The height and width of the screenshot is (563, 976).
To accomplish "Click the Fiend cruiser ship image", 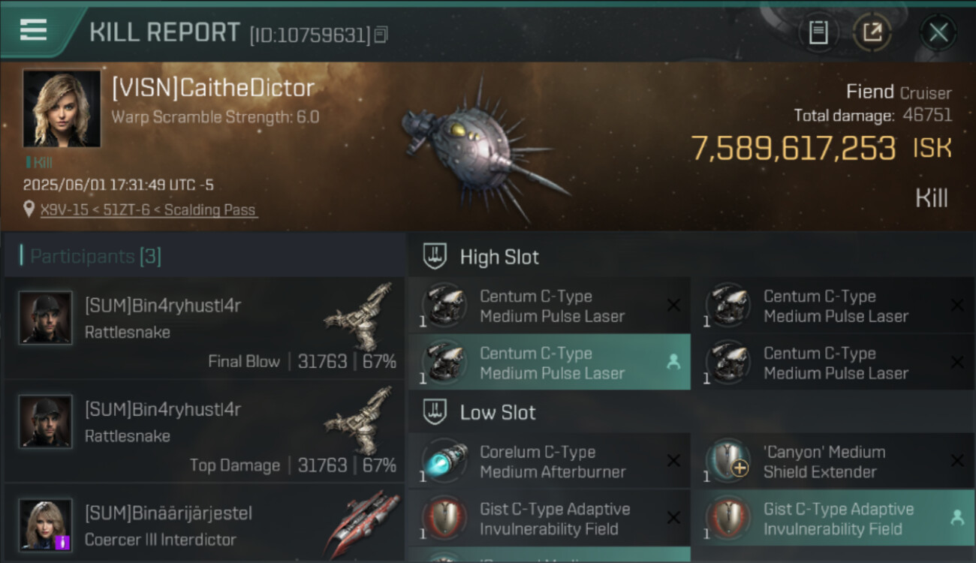I will pyautogui.click(x=482, y=147).
